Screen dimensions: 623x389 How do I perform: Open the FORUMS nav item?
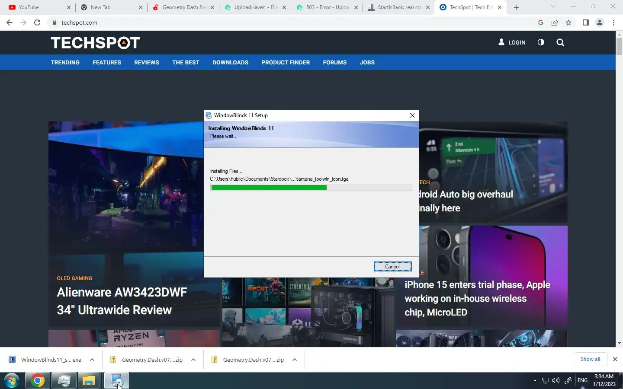coord(334,62)
